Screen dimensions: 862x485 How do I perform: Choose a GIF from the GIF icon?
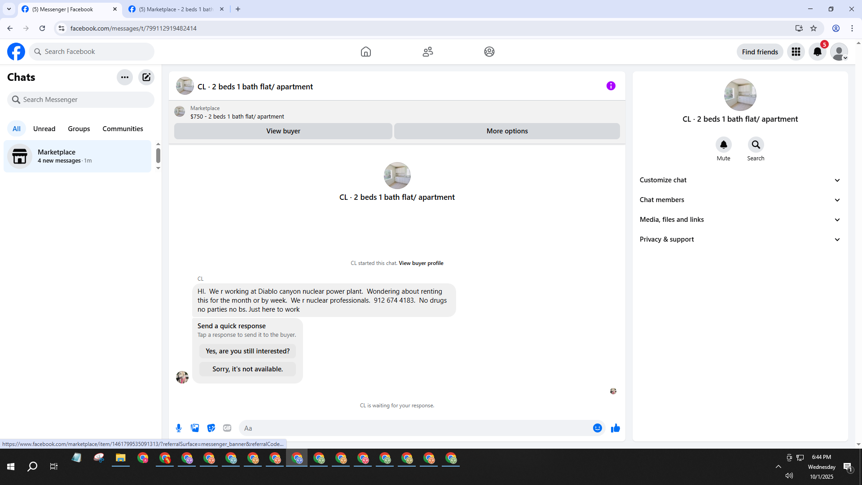[x=227, y=428]
